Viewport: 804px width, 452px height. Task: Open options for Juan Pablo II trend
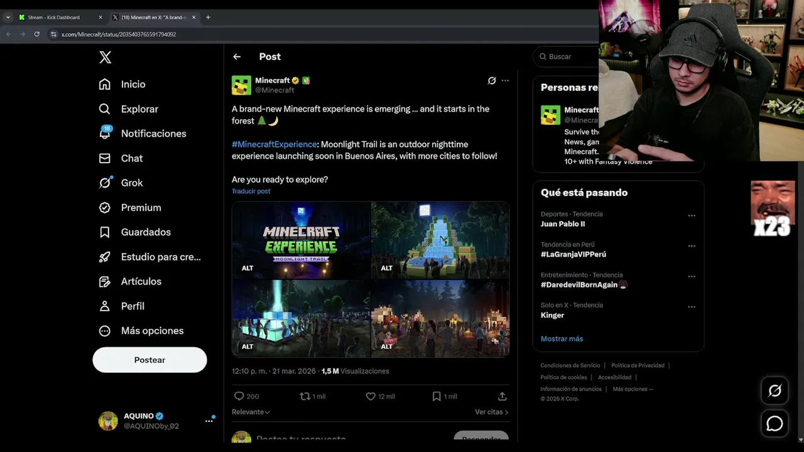692,215
